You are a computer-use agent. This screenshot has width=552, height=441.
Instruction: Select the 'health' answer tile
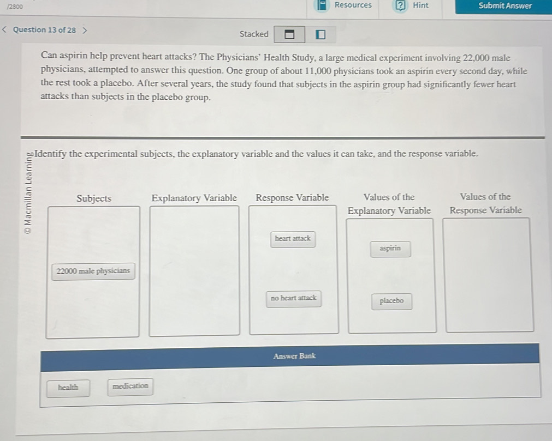[68, 388]
